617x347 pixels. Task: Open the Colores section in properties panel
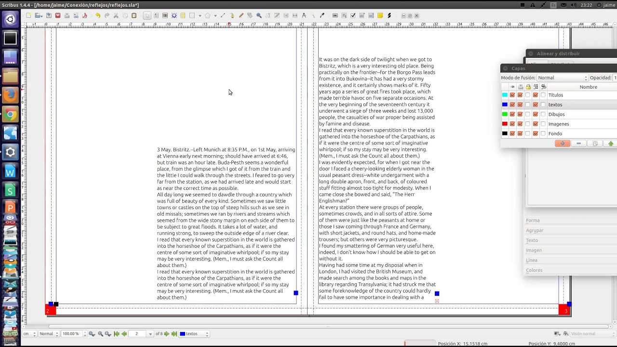[x=534, y=270]
